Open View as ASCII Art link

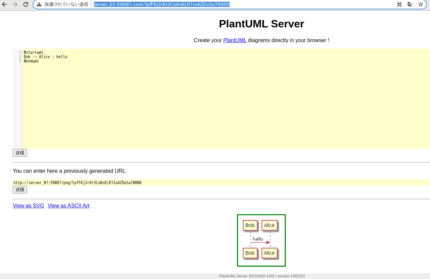coord(68,205)
